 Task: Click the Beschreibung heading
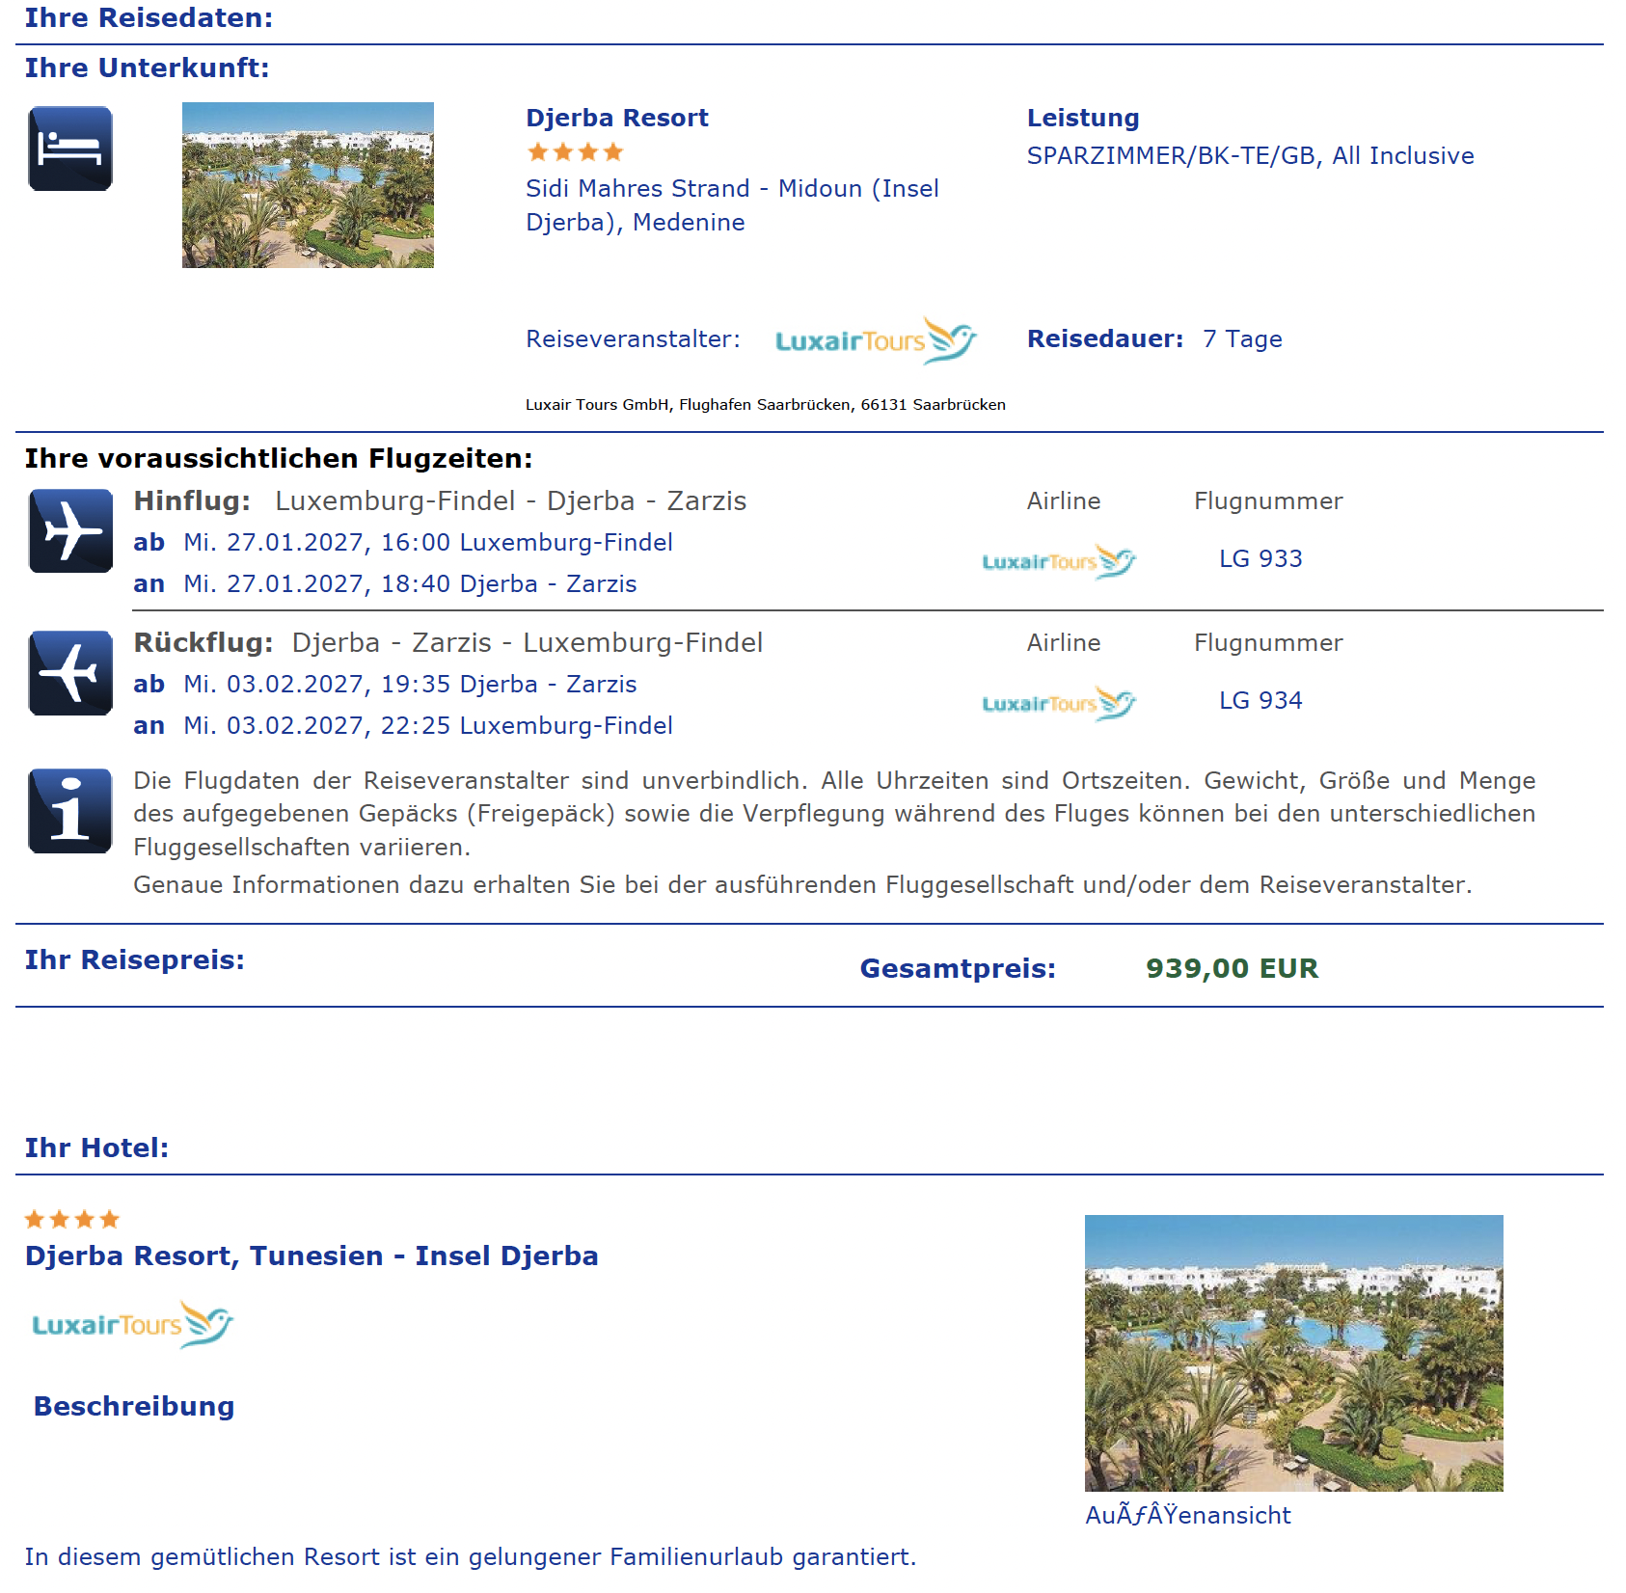click(134, 1406)
